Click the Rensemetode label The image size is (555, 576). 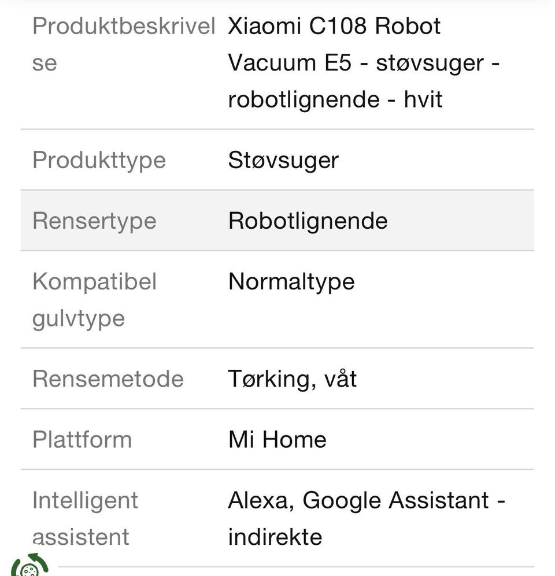pyautogui.click(x=108, y=379)
